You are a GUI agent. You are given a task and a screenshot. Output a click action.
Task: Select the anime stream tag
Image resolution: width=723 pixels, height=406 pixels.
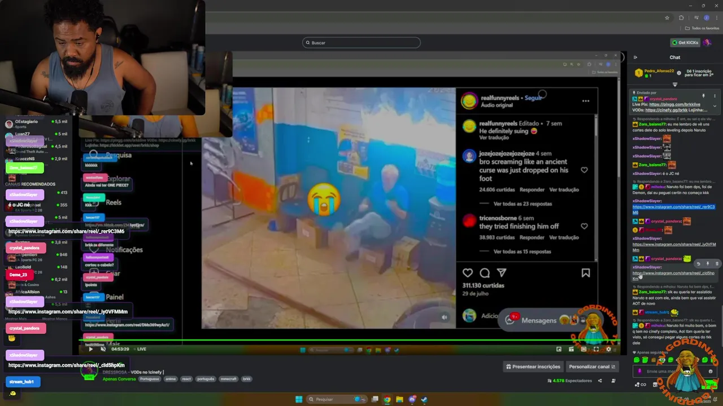[x=171, y=379]
